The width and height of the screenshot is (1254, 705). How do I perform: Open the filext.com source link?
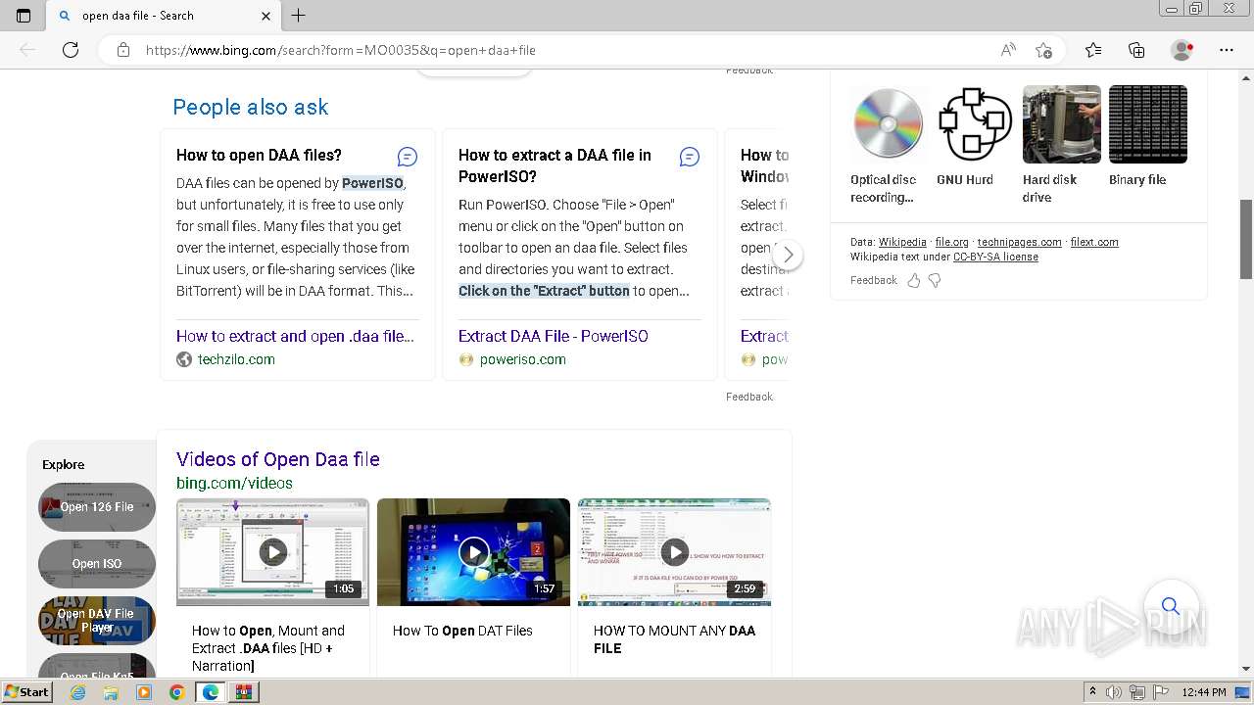pos(1094,242)
